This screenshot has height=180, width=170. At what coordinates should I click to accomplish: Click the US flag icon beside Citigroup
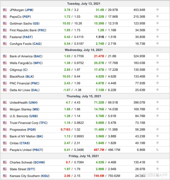(5, 70)
